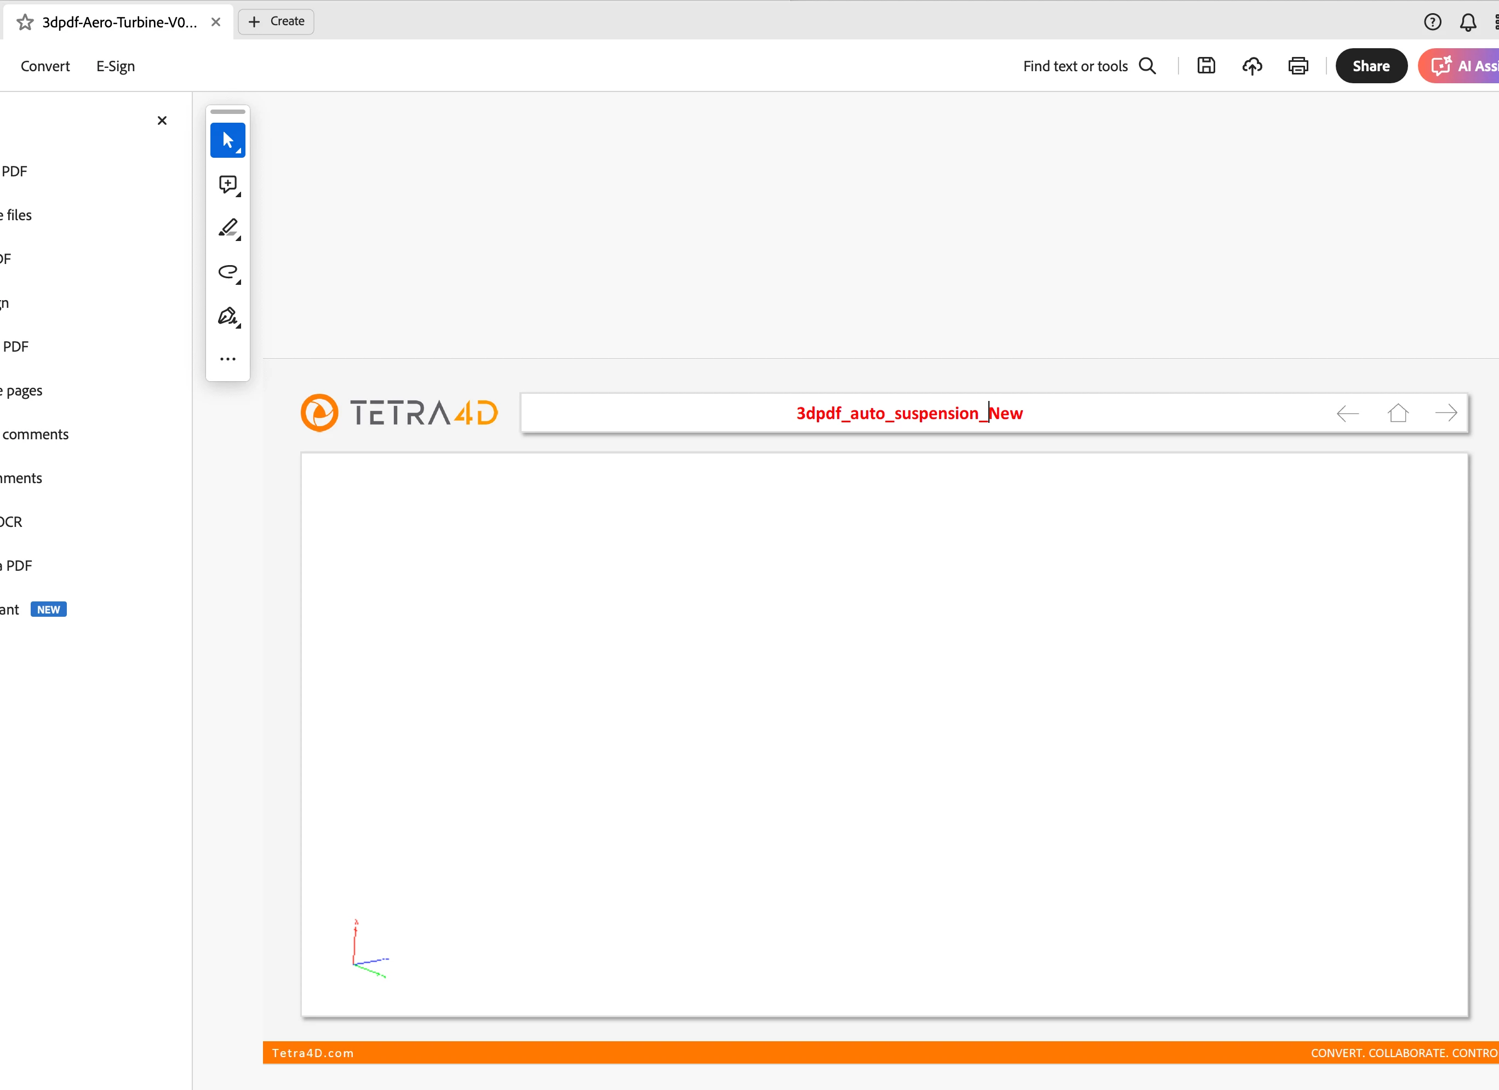Click the upload to cloud icon
This screenshot has height=1090, width=1499.
pyautogui.click(x=1252, y=65)
